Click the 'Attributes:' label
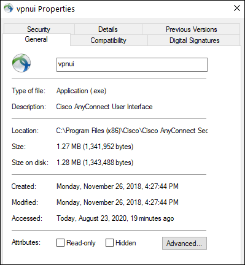Screen dimensions: 245x265 [26, 242]
